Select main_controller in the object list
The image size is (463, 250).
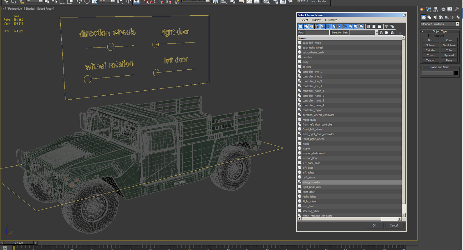349,182
